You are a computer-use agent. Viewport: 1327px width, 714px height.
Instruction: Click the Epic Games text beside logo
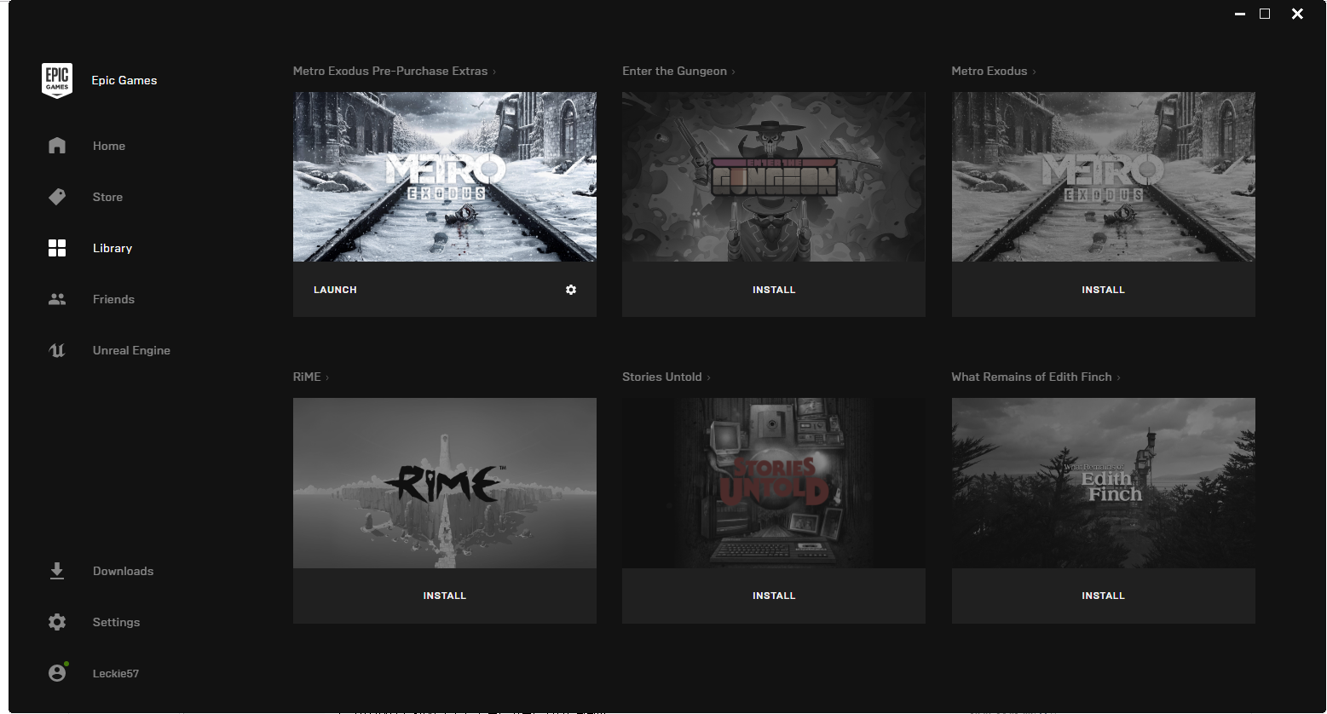tap(124, 80)
